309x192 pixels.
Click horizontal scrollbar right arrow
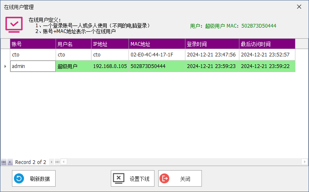(304, 162)
